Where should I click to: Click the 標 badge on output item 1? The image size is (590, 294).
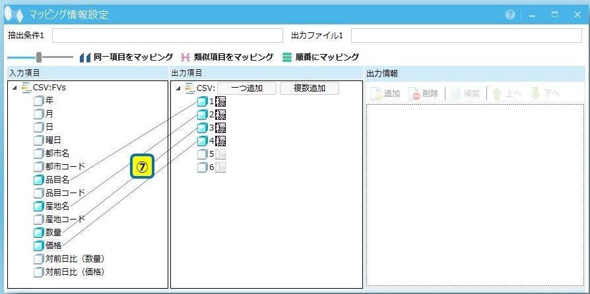pos(220,102)
